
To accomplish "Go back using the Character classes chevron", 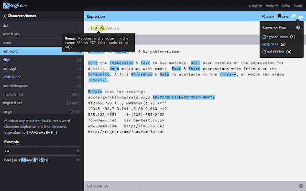I will pos(5,16).
